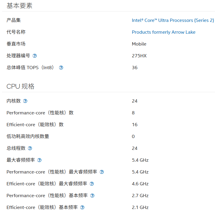This screenshot has height=214, width=215.
Task: Open the Products formerly Arrow Lake link
Action: pyautogui.click(x=164, y=32)
